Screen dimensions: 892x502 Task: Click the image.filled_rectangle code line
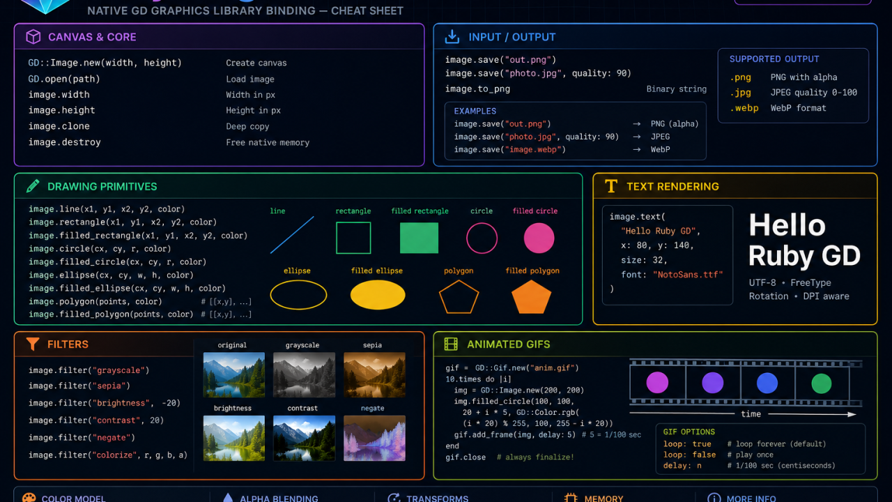138,236
